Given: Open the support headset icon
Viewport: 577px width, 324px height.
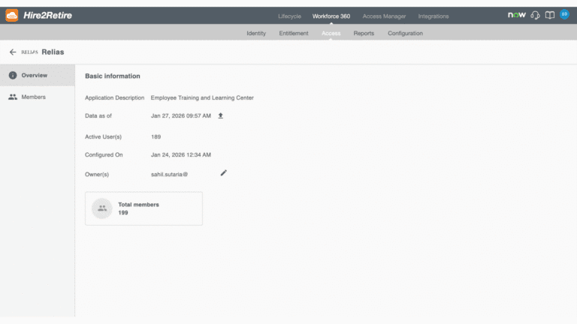Looking at the screenshot, I should (x=536, y=16).
